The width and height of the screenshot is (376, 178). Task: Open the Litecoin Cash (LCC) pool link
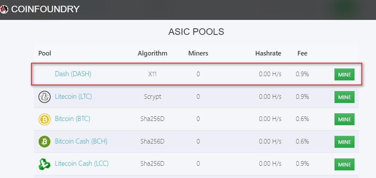click(82, 164)
